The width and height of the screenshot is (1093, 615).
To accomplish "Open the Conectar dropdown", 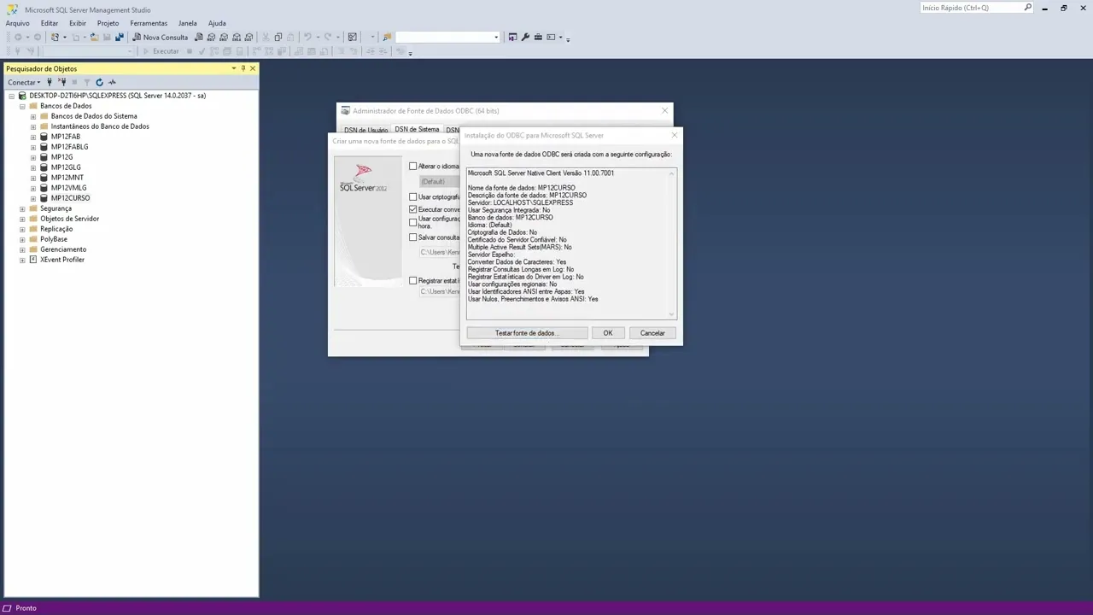I will [24, 82].
